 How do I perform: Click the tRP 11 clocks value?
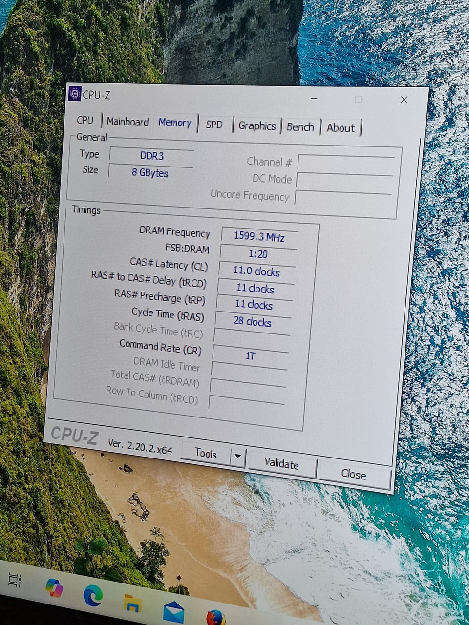tap(254, 305)
